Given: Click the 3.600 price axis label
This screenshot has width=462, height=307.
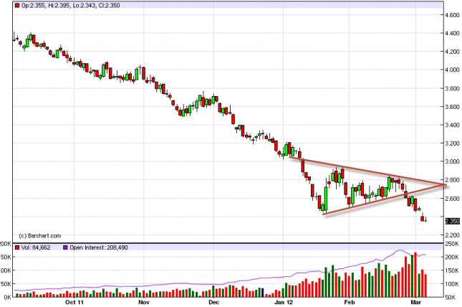Looking at the screenshot, I should (453, 107).
